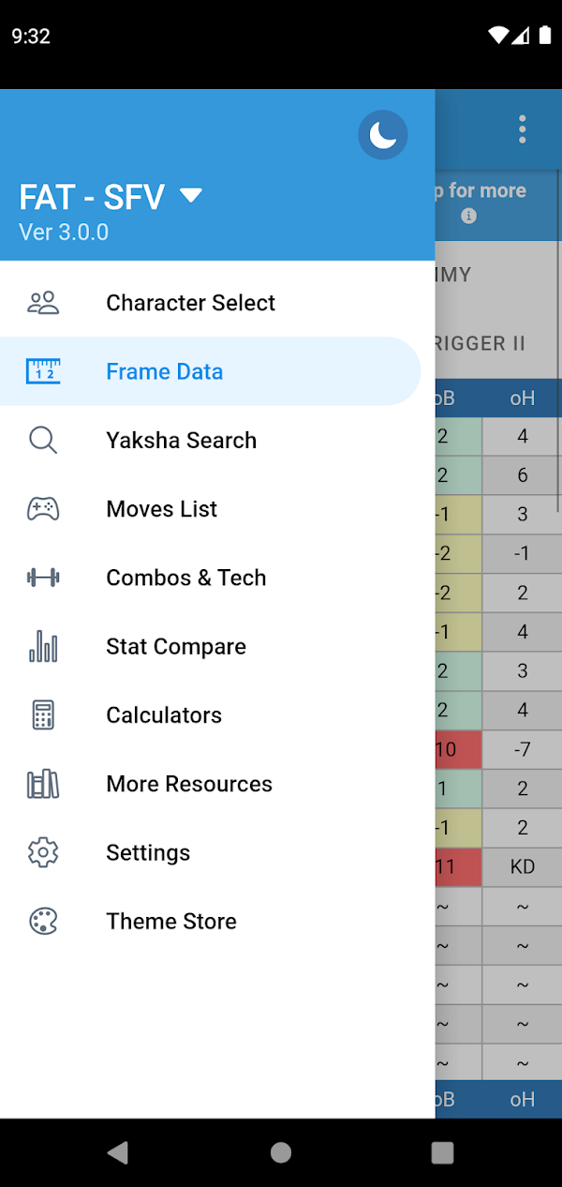Tap the info icon under 'for more'
This screenshot has height=1187, width=562.
pyautogui.click(x=469, y=216)
